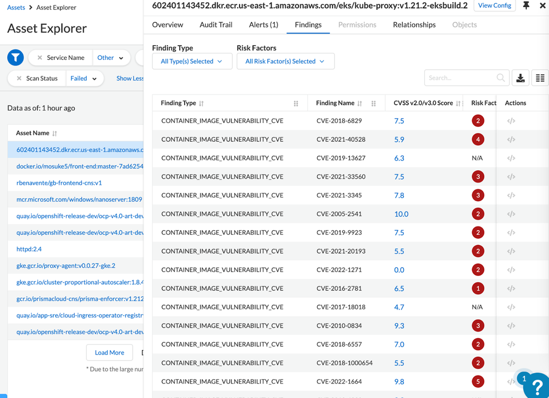
Task: Expand the All Type(s) Selected dropdown
Action: (191, 62)
